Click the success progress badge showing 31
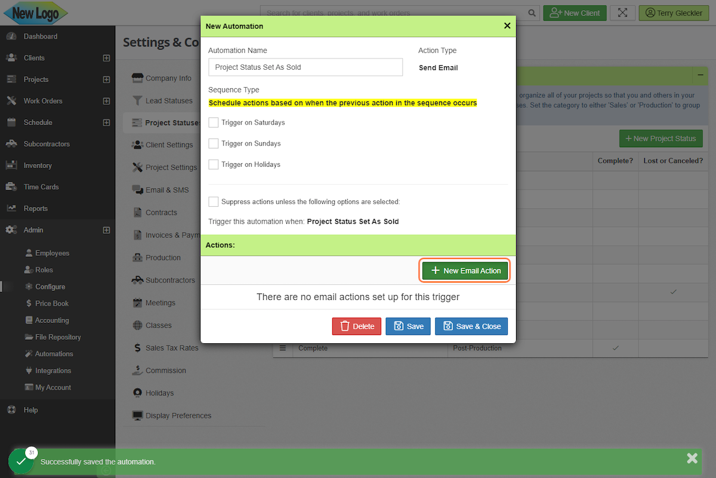This screenshot has width=716, height=478. tap(30, 453)
